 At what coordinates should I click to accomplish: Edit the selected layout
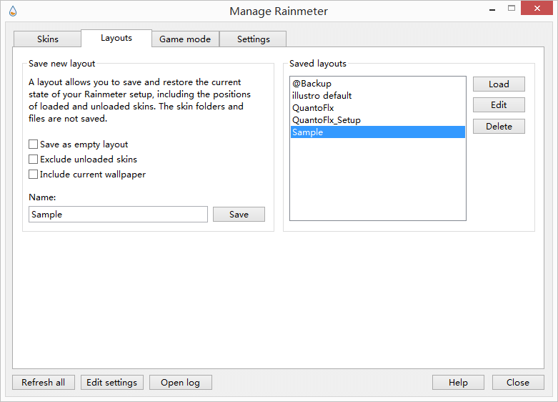[x=499, y=104]
